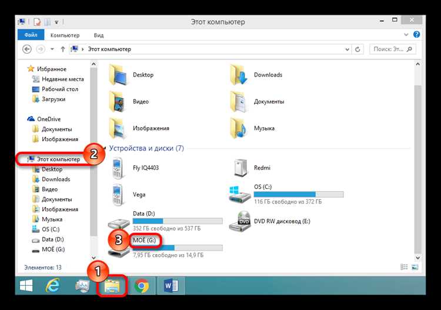Open the Downloads folder in main pane
This screenshot has width=441, height=310.
pos(239,75)
